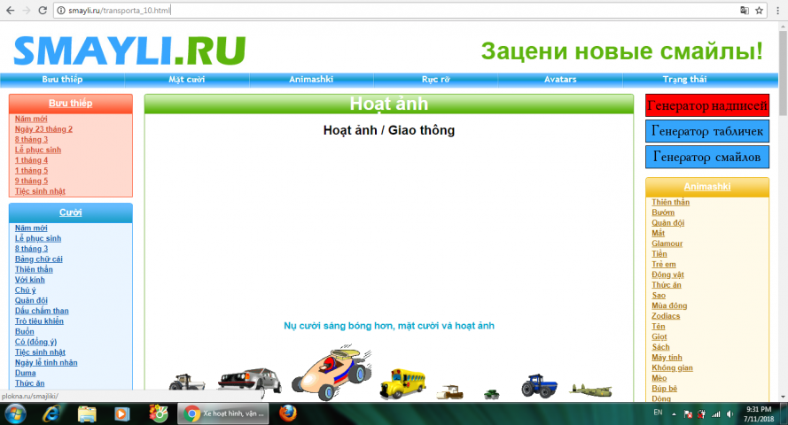Open the Mặt cười navigation tab
788x425 pixels.
pyautogui.click(x=187, y=80)
